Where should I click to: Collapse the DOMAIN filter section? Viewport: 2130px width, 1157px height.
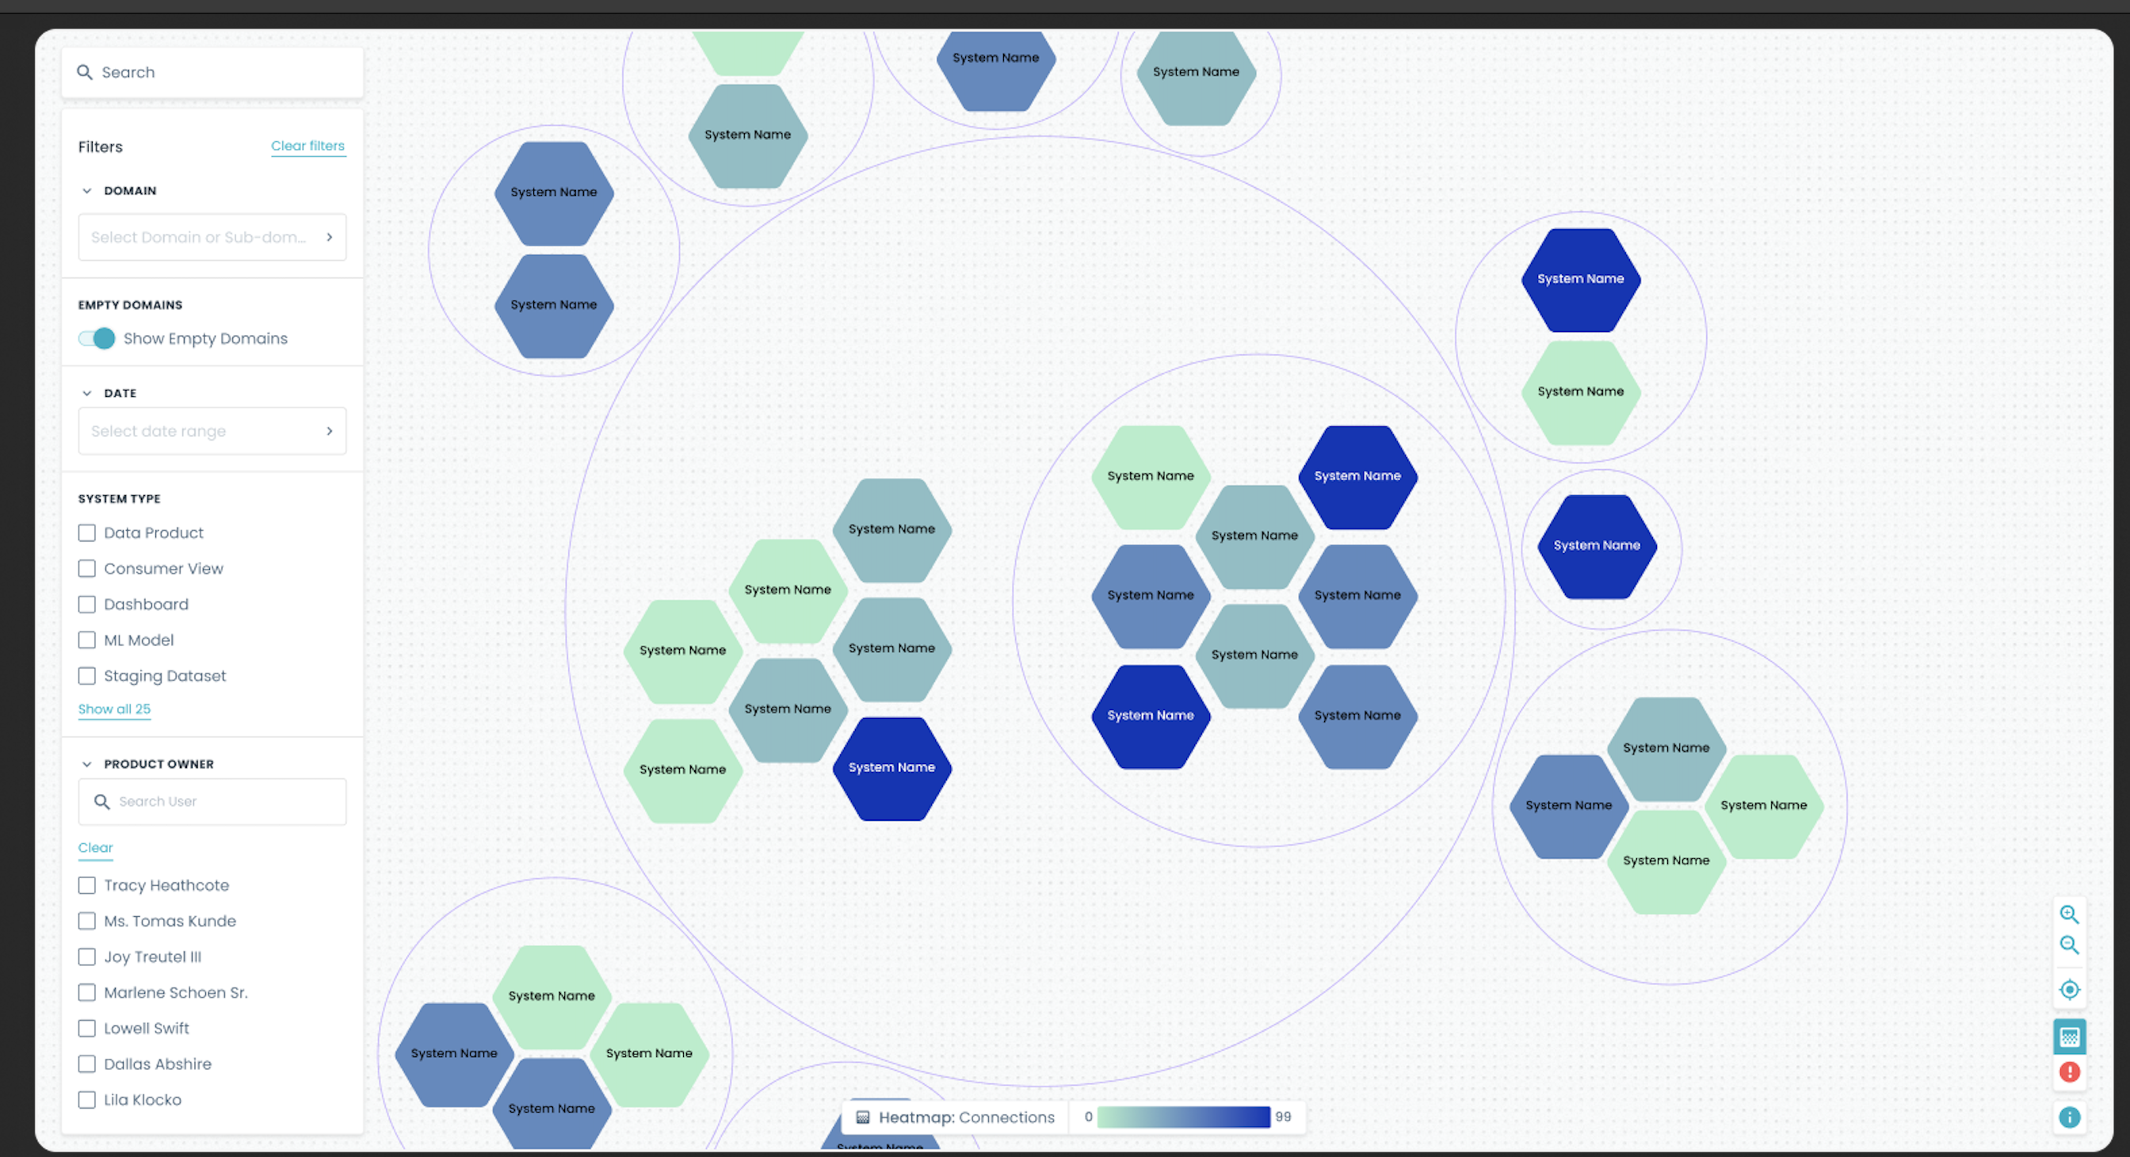pos(87,191)
